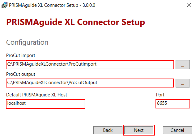Focus the ProCut import path field
Viewport: 196px width, 138px height.
point(90,65)
